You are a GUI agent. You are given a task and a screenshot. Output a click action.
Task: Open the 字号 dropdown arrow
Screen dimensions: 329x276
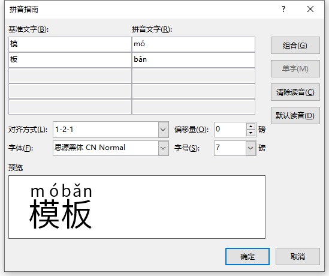coord(250,148)
